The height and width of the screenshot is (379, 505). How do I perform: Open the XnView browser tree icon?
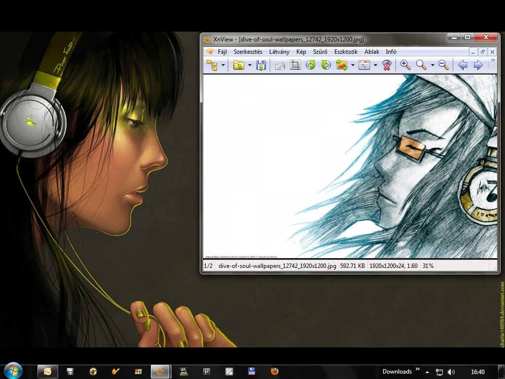click(212, 65)
